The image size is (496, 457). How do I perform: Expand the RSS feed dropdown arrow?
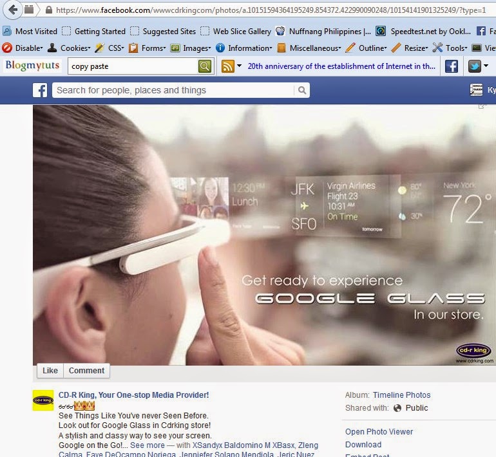point(239,66)
